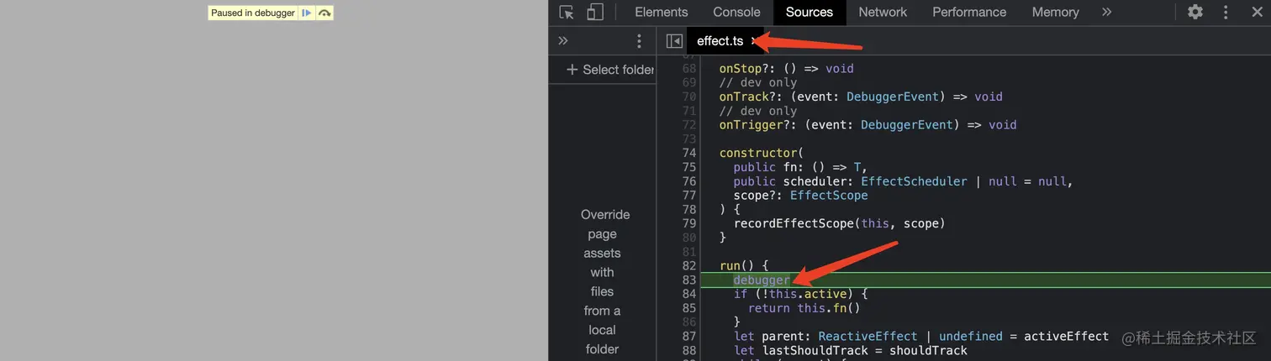Image resolution: width=1271 pixels, height=361 pixels.
Task: Activate the inspect element picker icon
Action: pos(567,12)
